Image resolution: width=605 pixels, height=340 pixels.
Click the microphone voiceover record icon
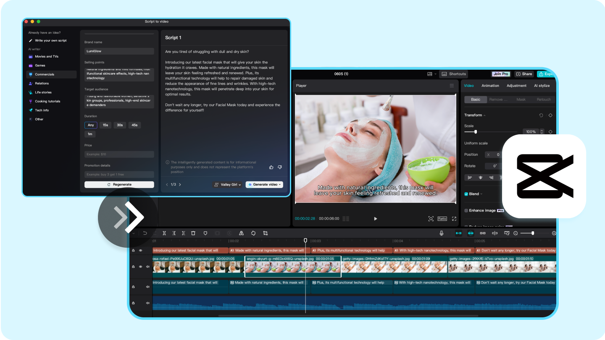coord(442,233)
